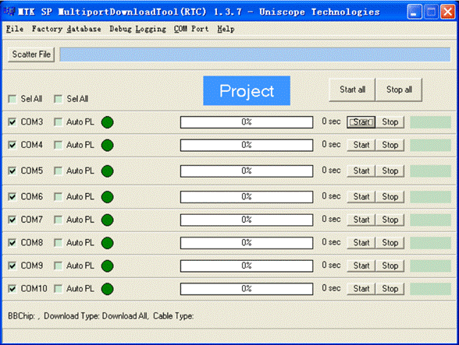The image size is (459, 345).
Task: Enable Auto PL for COM5
Action: pos(59,171)
